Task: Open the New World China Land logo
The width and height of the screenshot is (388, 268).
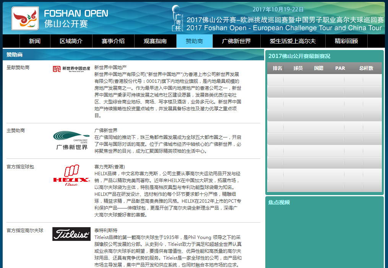Action: (x=71, y=69)
